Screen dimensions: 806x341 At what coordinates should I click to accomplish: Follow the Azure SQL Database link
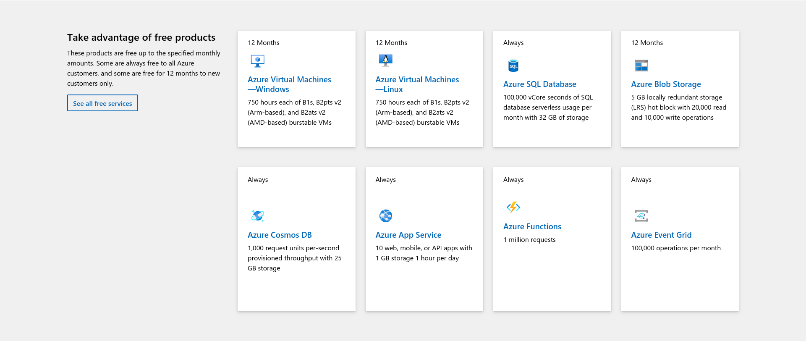(x=539, y=84)
